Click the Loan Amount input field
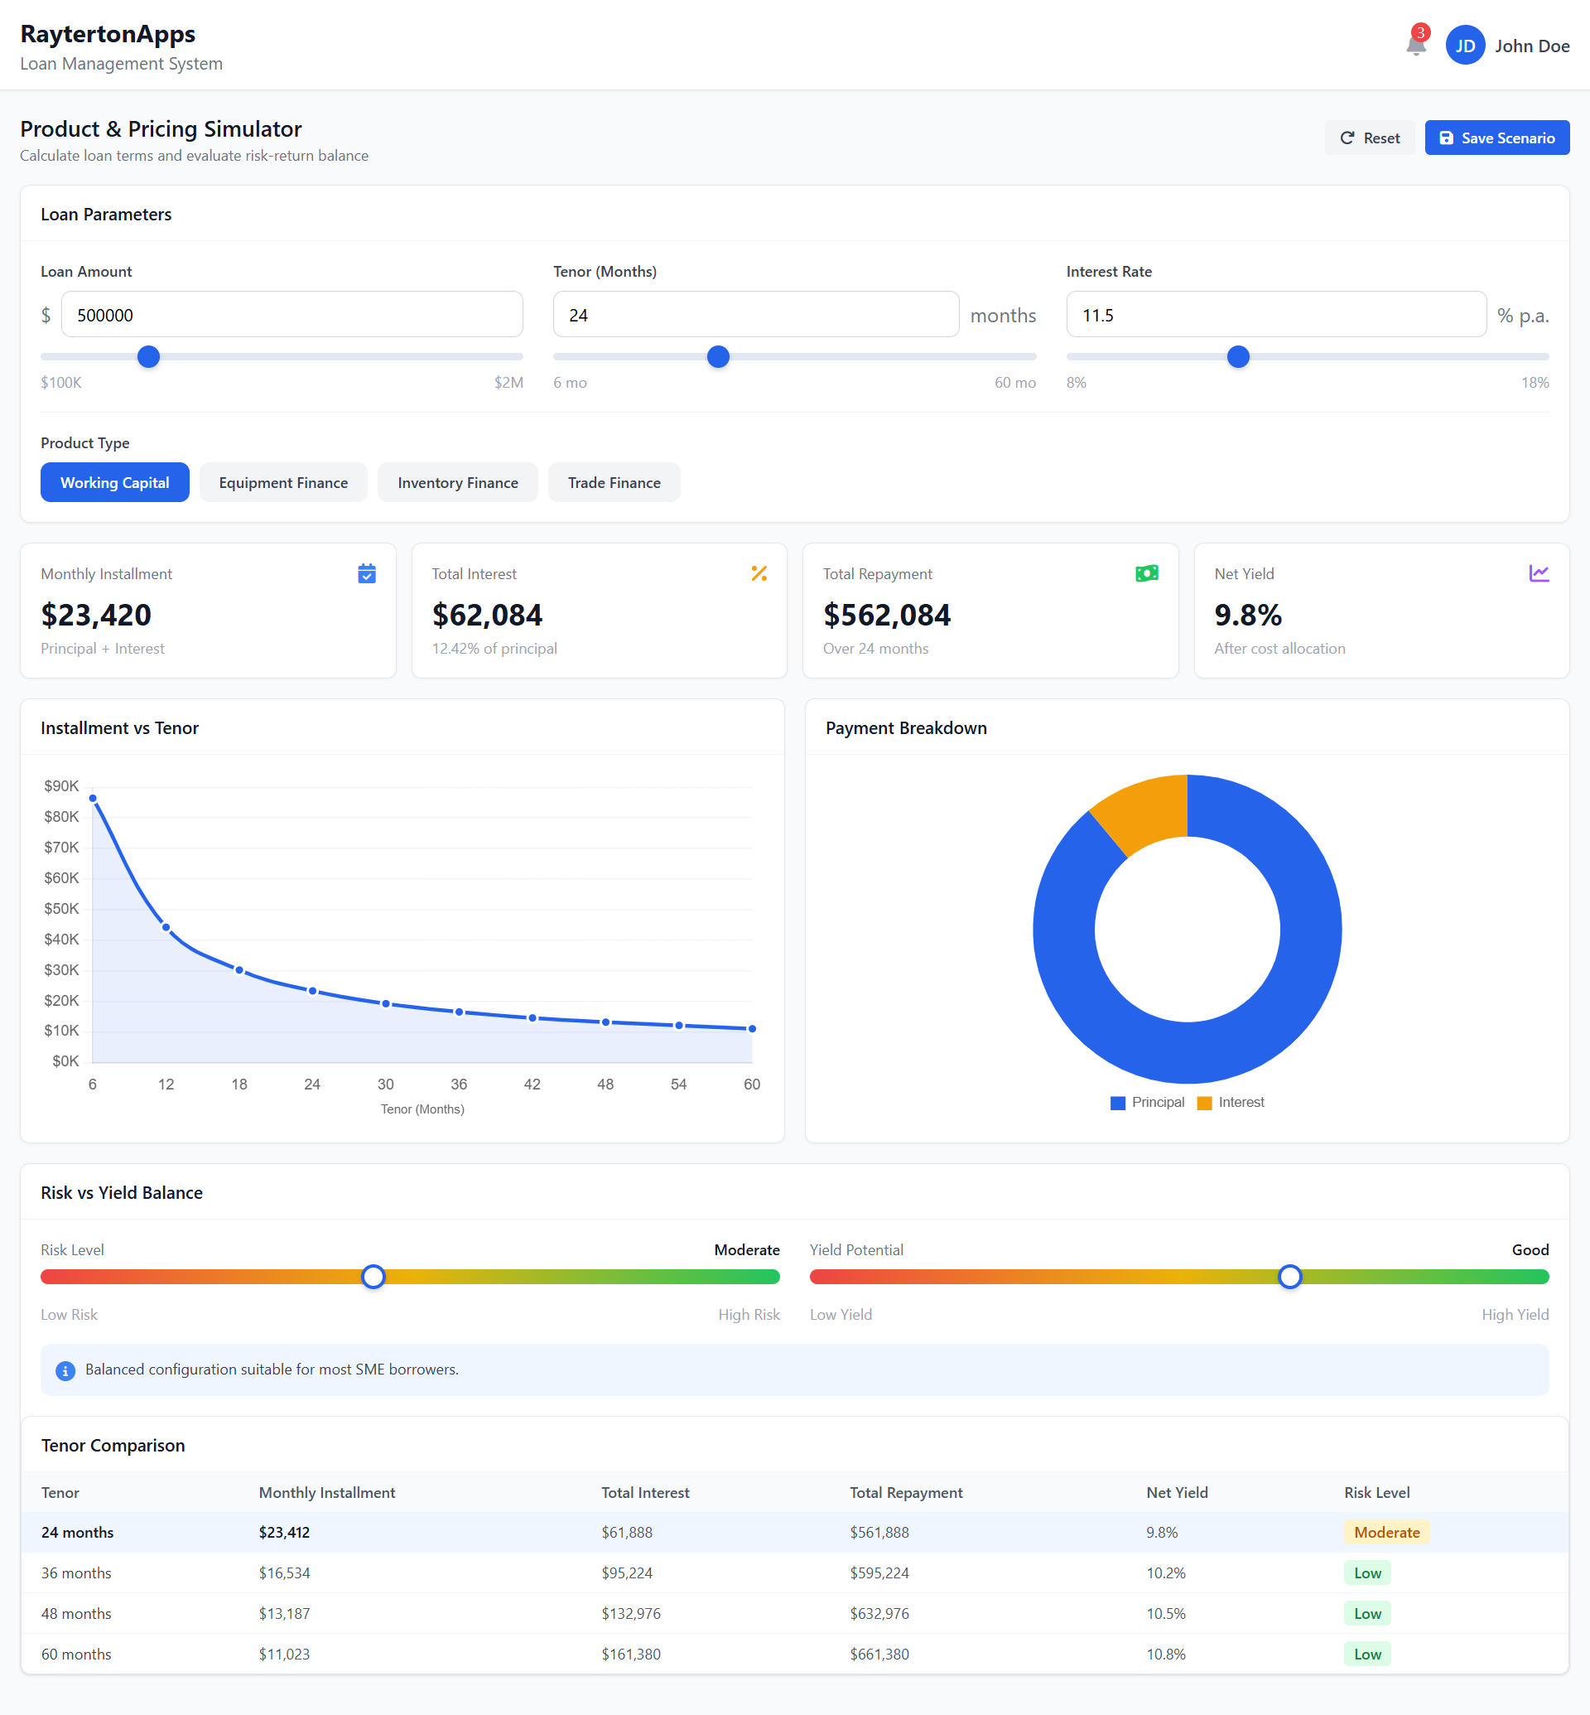This screenshot has width=1590, height=1715. (x=291, y=314)
